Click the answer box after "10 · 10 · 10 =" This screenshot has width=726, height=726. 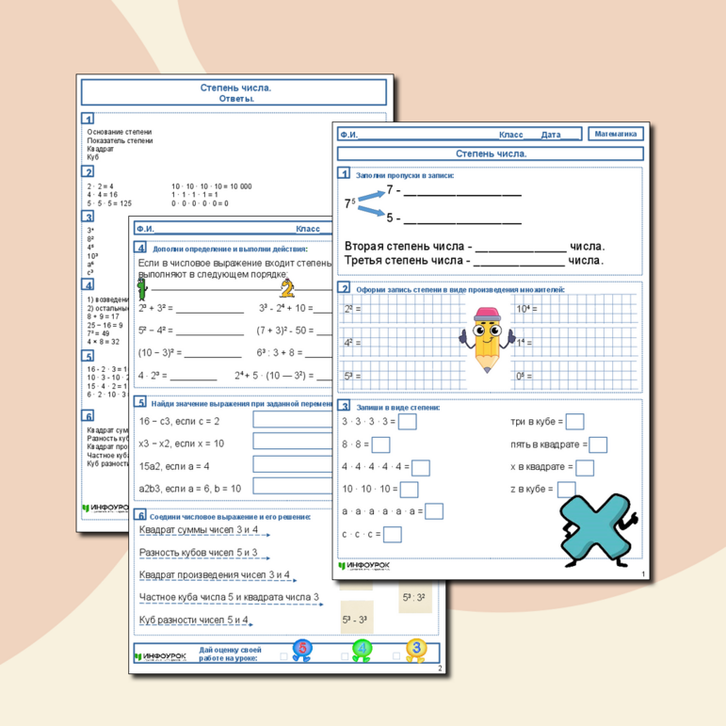409,490
